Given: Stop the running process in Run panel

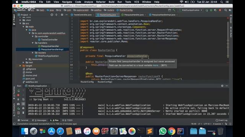Looking at the screenshot, I should (x=18, y=95).
